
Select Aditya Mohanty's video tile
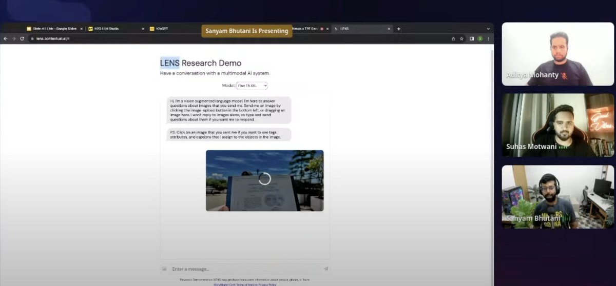[557, 54]
